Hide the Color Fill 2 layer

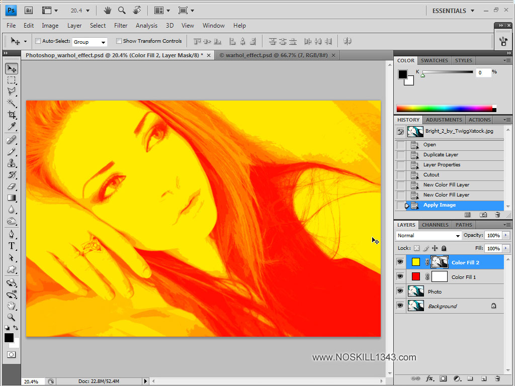coord(400,262)
